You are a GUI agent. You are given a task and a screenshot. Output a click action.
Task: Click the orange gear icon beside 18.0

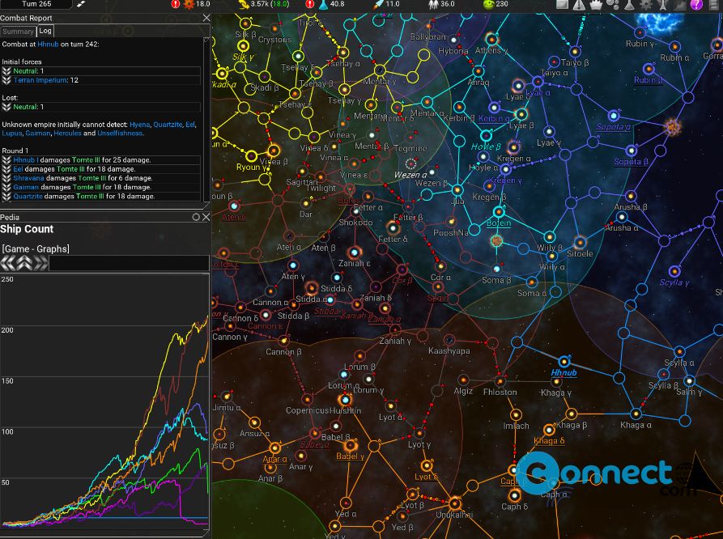coord(189,4)
